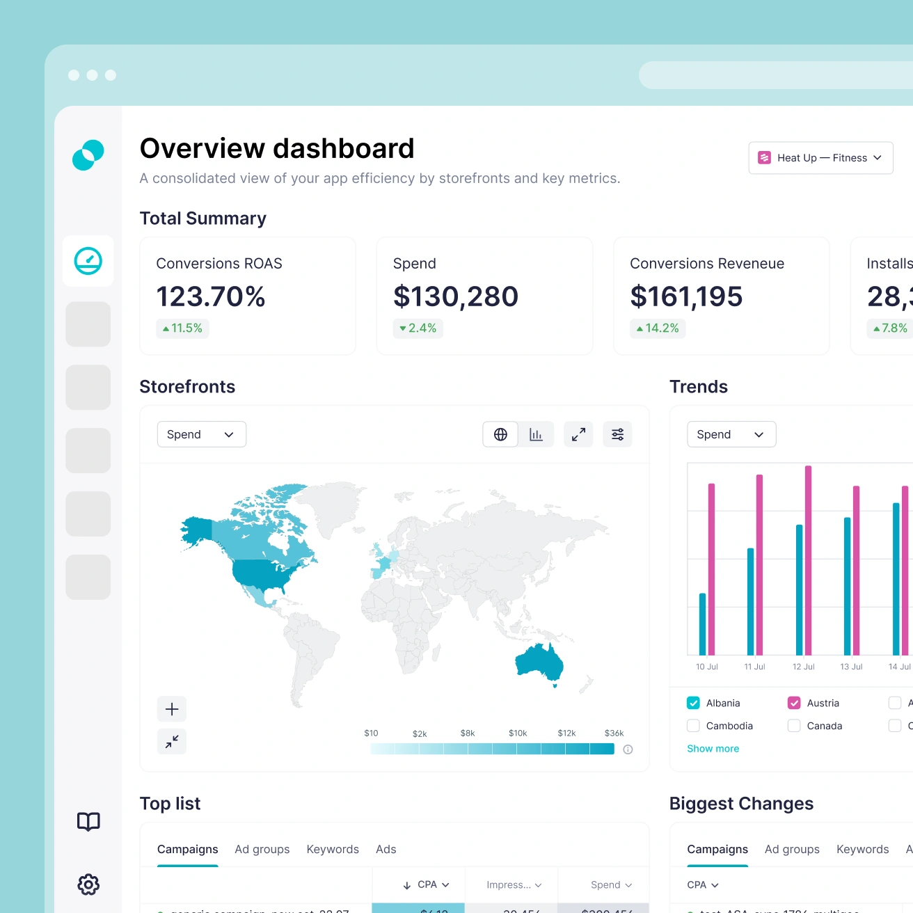This screenshot has height=913, width=913.
Task: Click CPA sort arrow in Top list
Action: [407, 885]
